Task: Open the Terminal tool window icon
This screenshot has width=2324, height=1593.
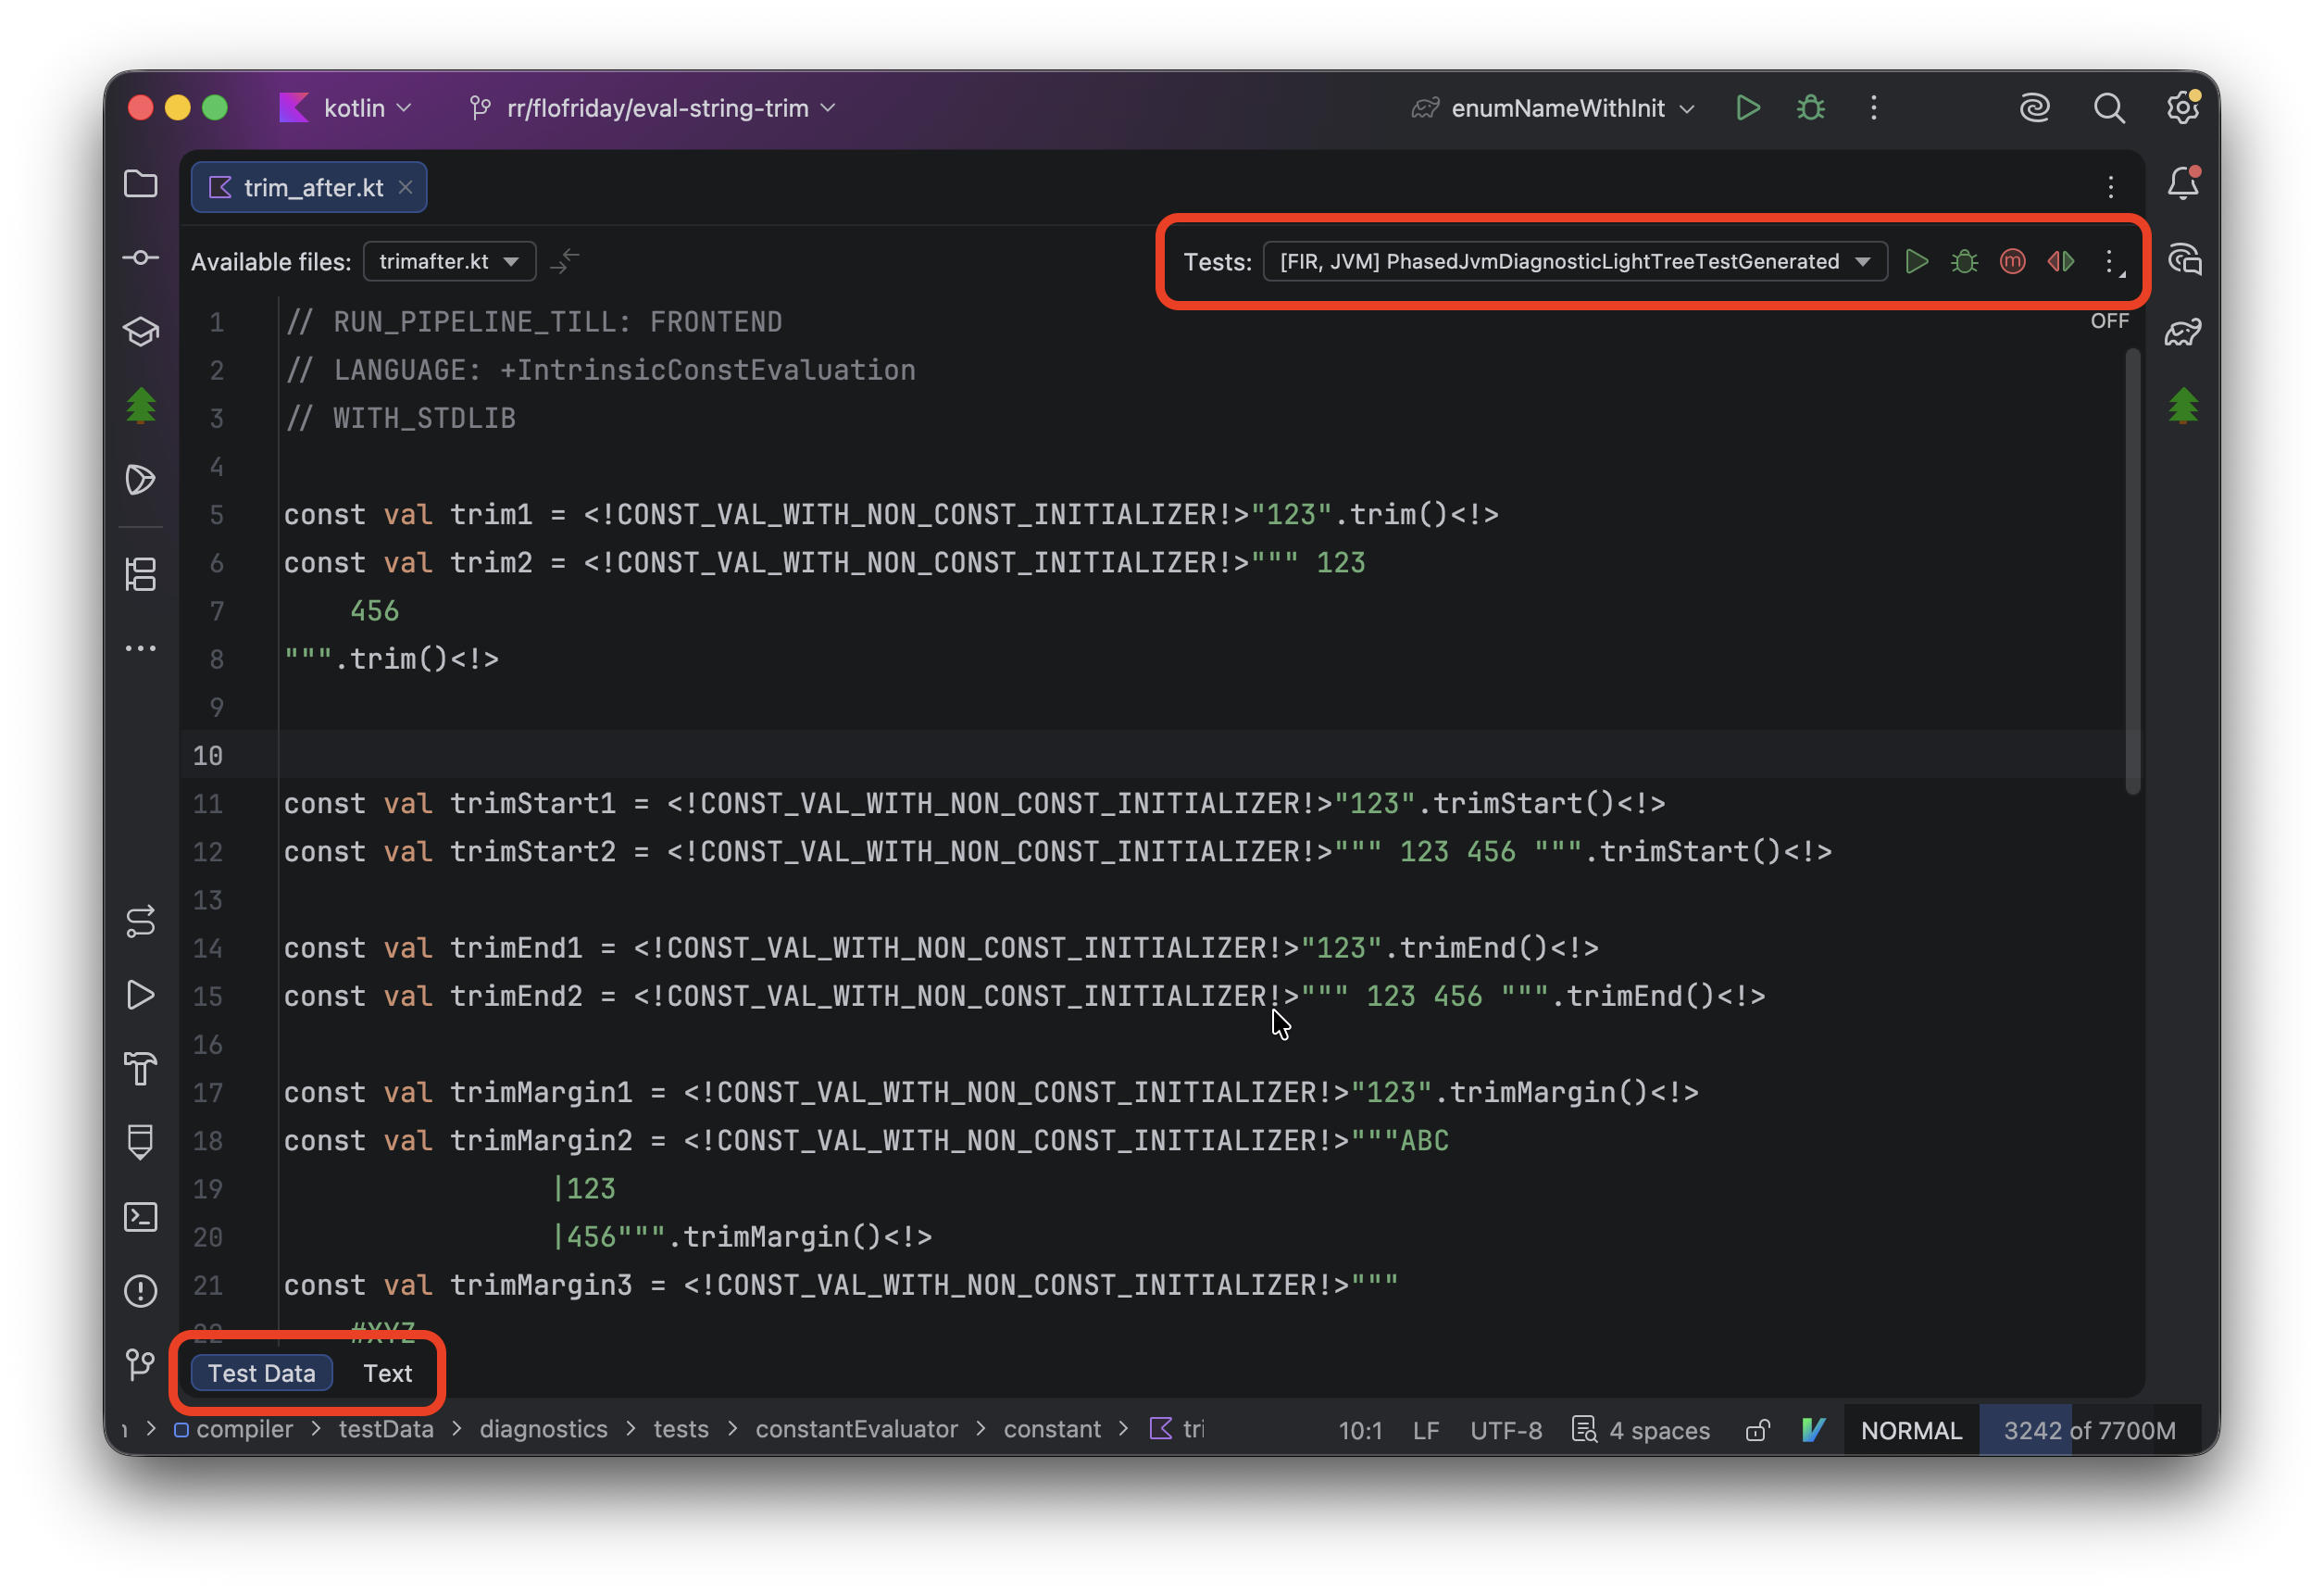Action: tap(141, 1217)
